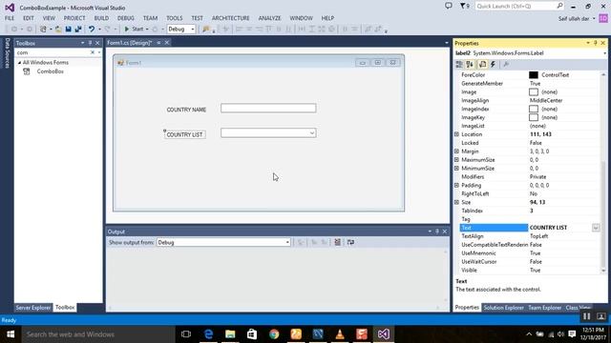Click the Undo arrow in the toolbar
The height and width of the screenshot is (343, 611).
(x=92, y=30)
